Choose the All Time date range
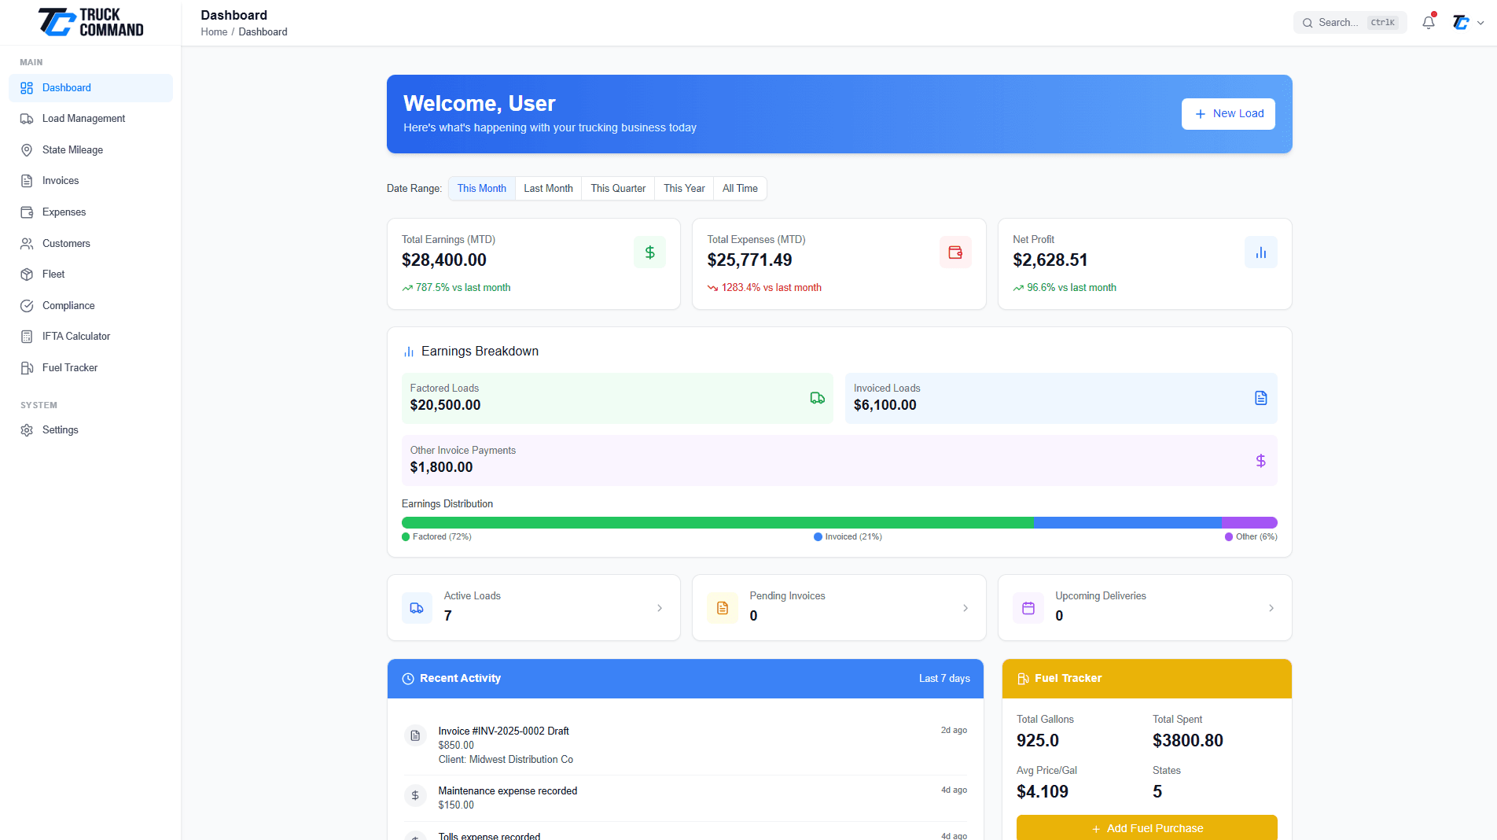The image size is (1497, 840). click(740, 189)
